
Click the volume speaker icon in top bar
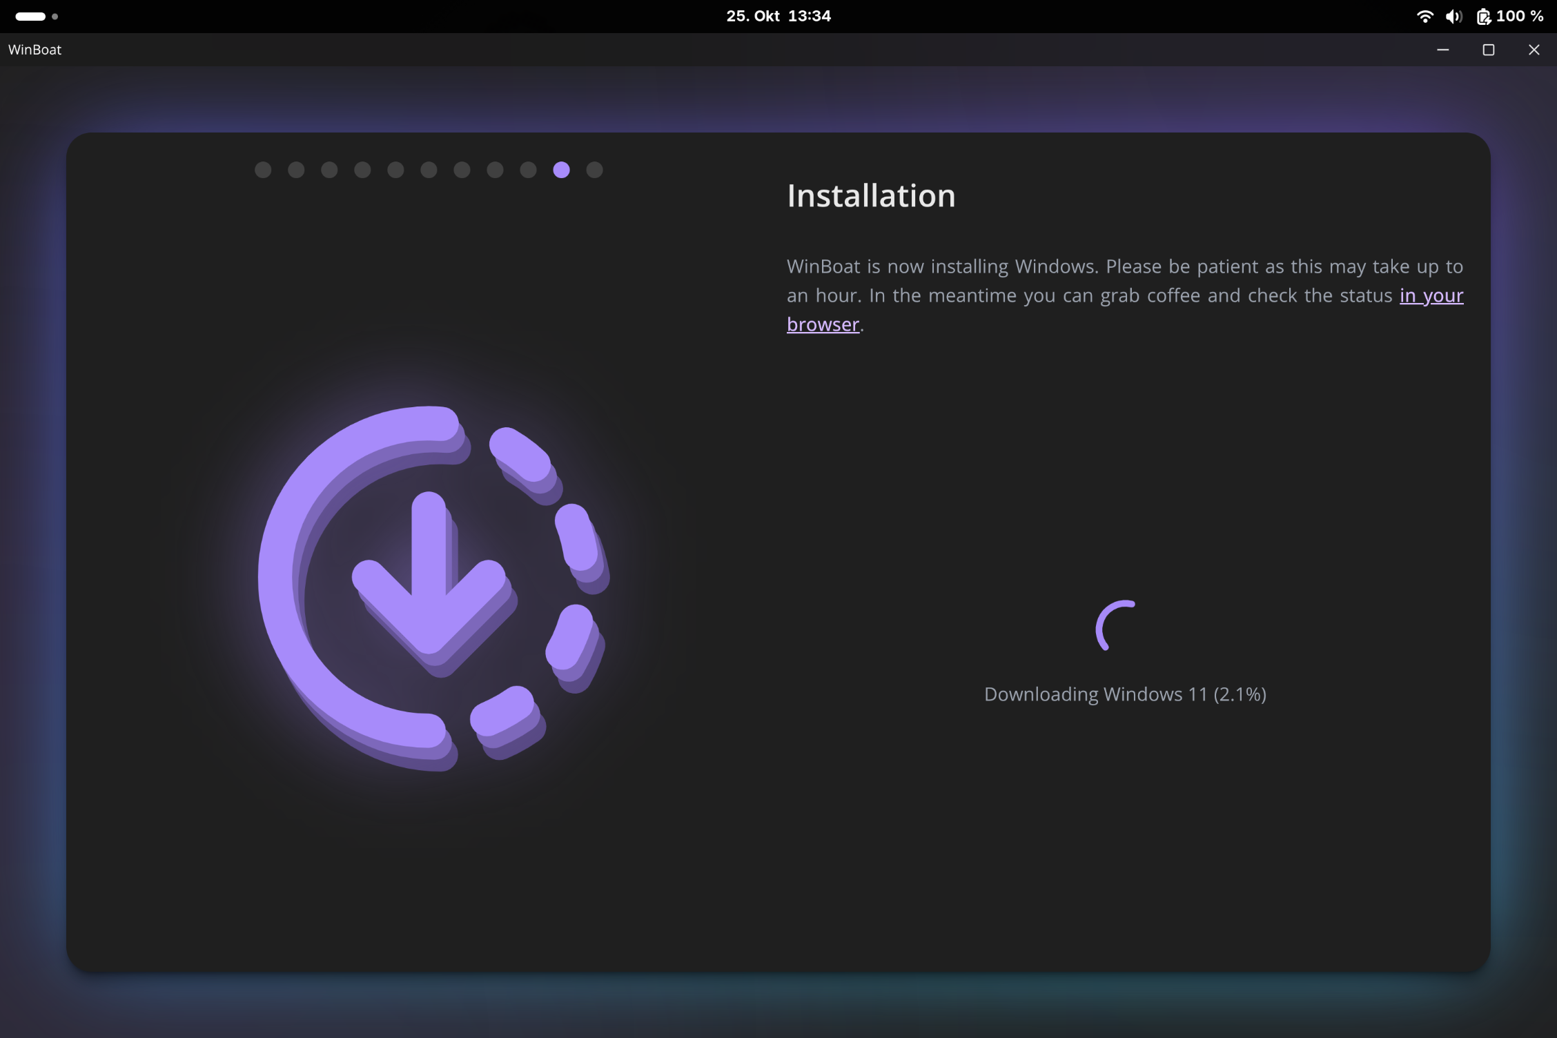pos(1453,16)
